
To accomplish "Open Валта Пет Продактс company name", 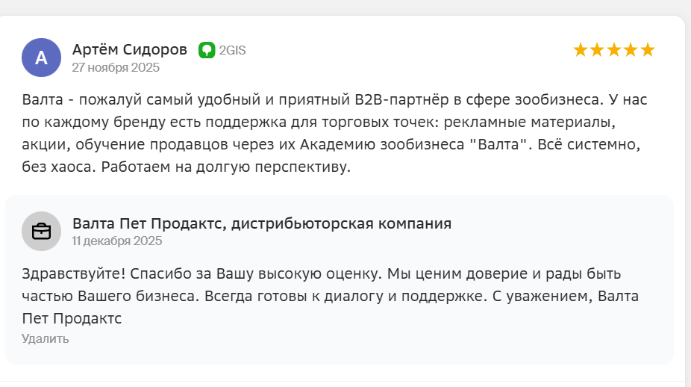I will click(x=261, y=223).
